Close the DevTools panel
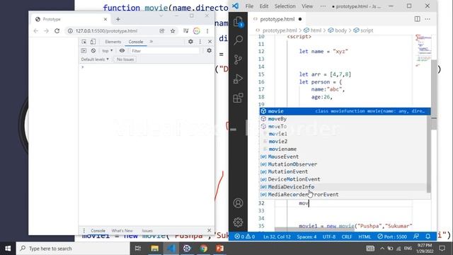The image size is (453, 255). tap(210, 42)
